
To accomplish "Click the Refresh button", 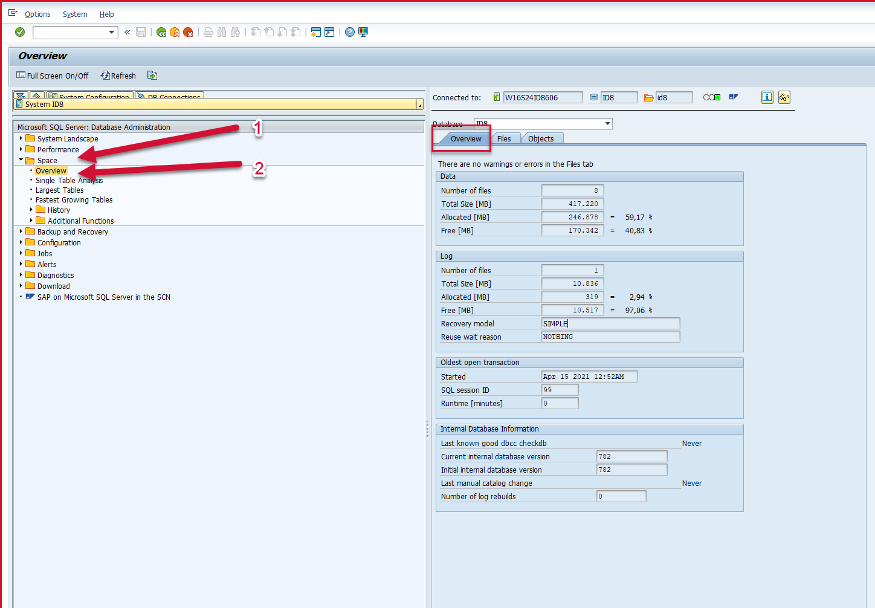I will pos(118,76).
